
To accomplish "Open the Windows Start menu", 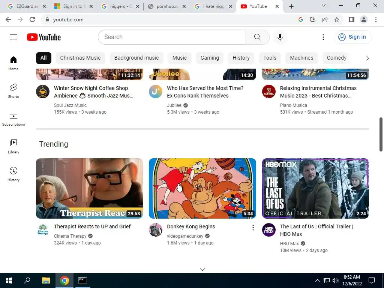I will 9,280.
